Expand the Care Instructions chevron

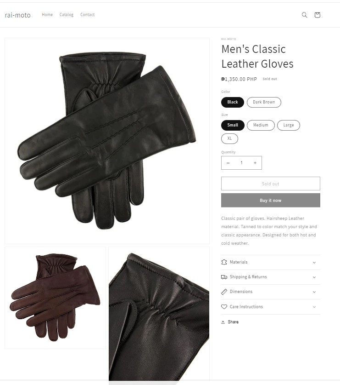[x=314, y=307]
